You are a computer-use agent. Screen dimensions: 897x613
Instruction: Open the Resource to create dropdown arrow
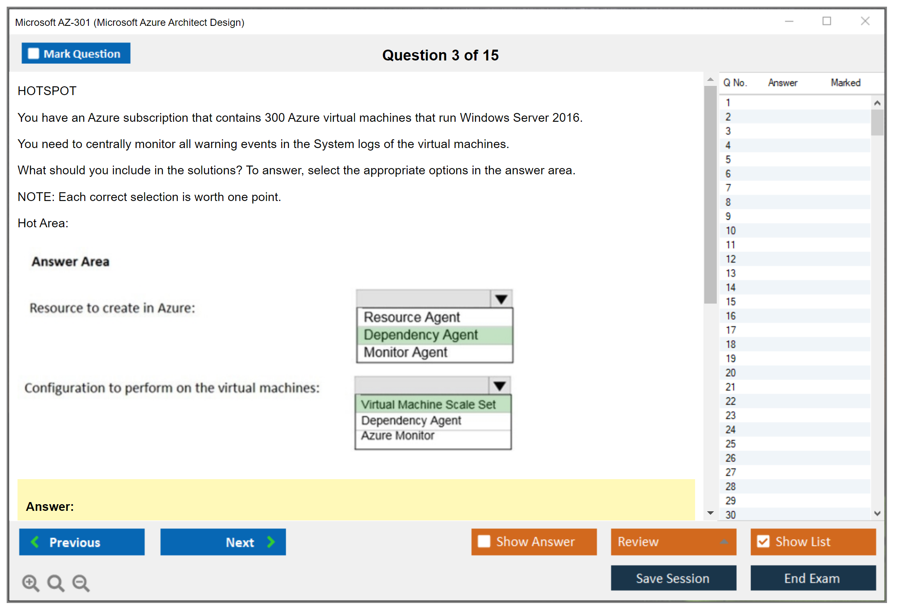(x=501, y=299)
